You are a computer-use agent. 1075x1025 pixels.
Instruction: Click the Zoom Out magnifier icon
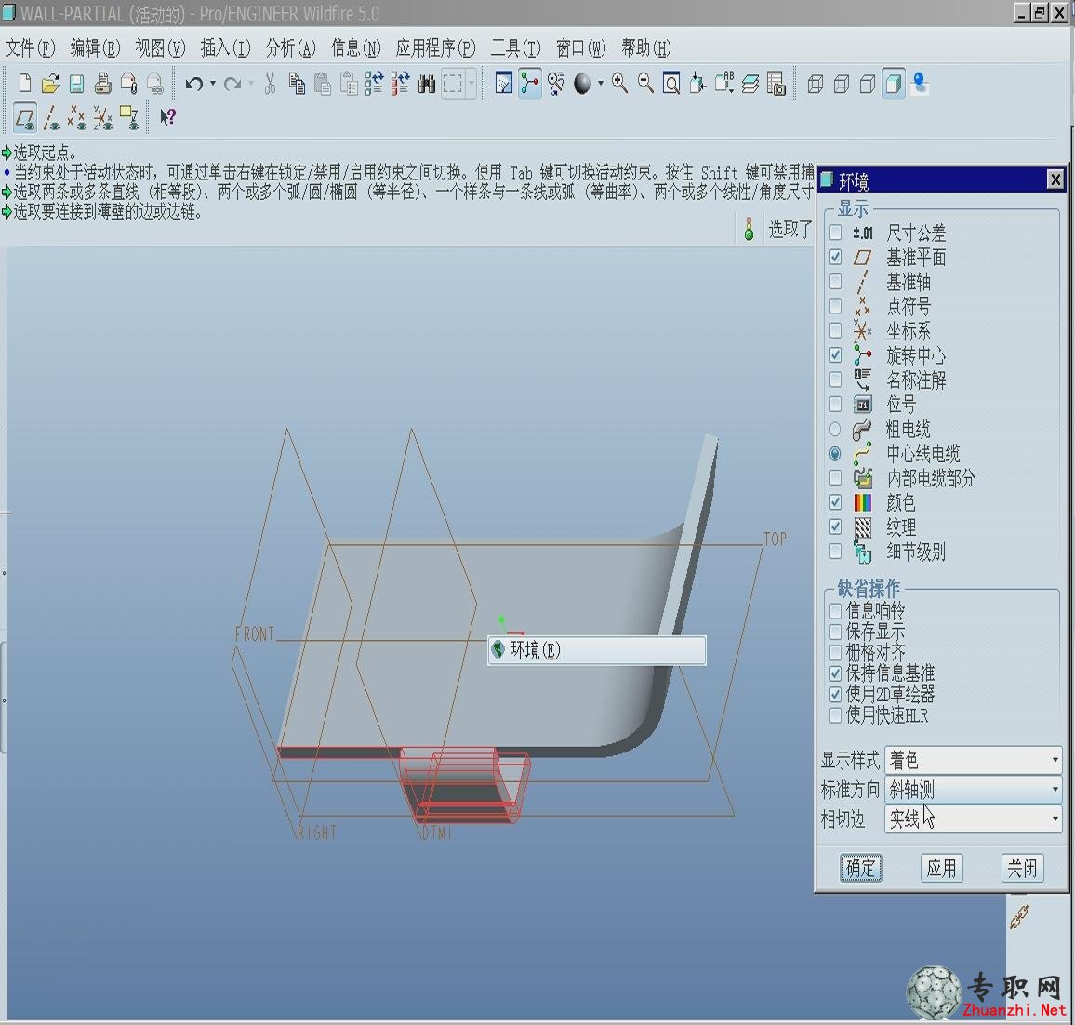645,84
